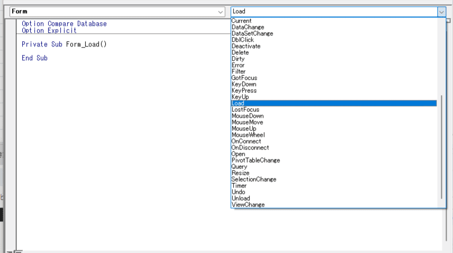Click the Load procedure combo box field

tap(334, 12)
